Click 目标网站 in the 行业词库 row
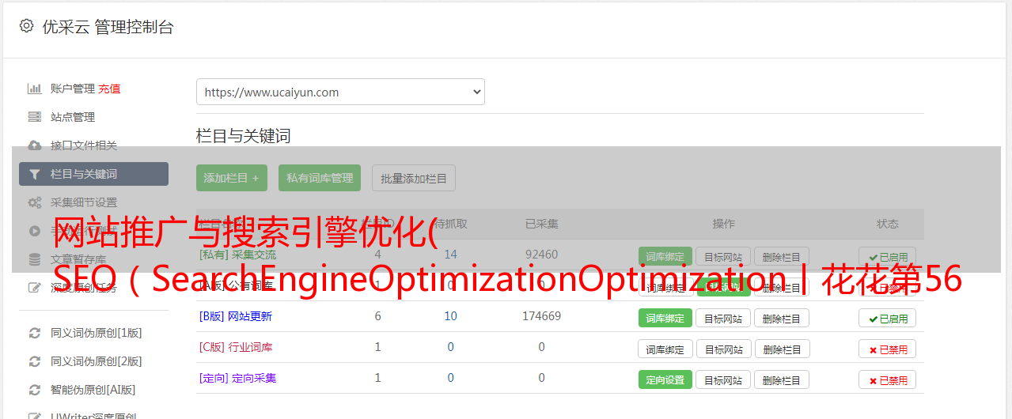1012x419 pixels. point(723,349)
